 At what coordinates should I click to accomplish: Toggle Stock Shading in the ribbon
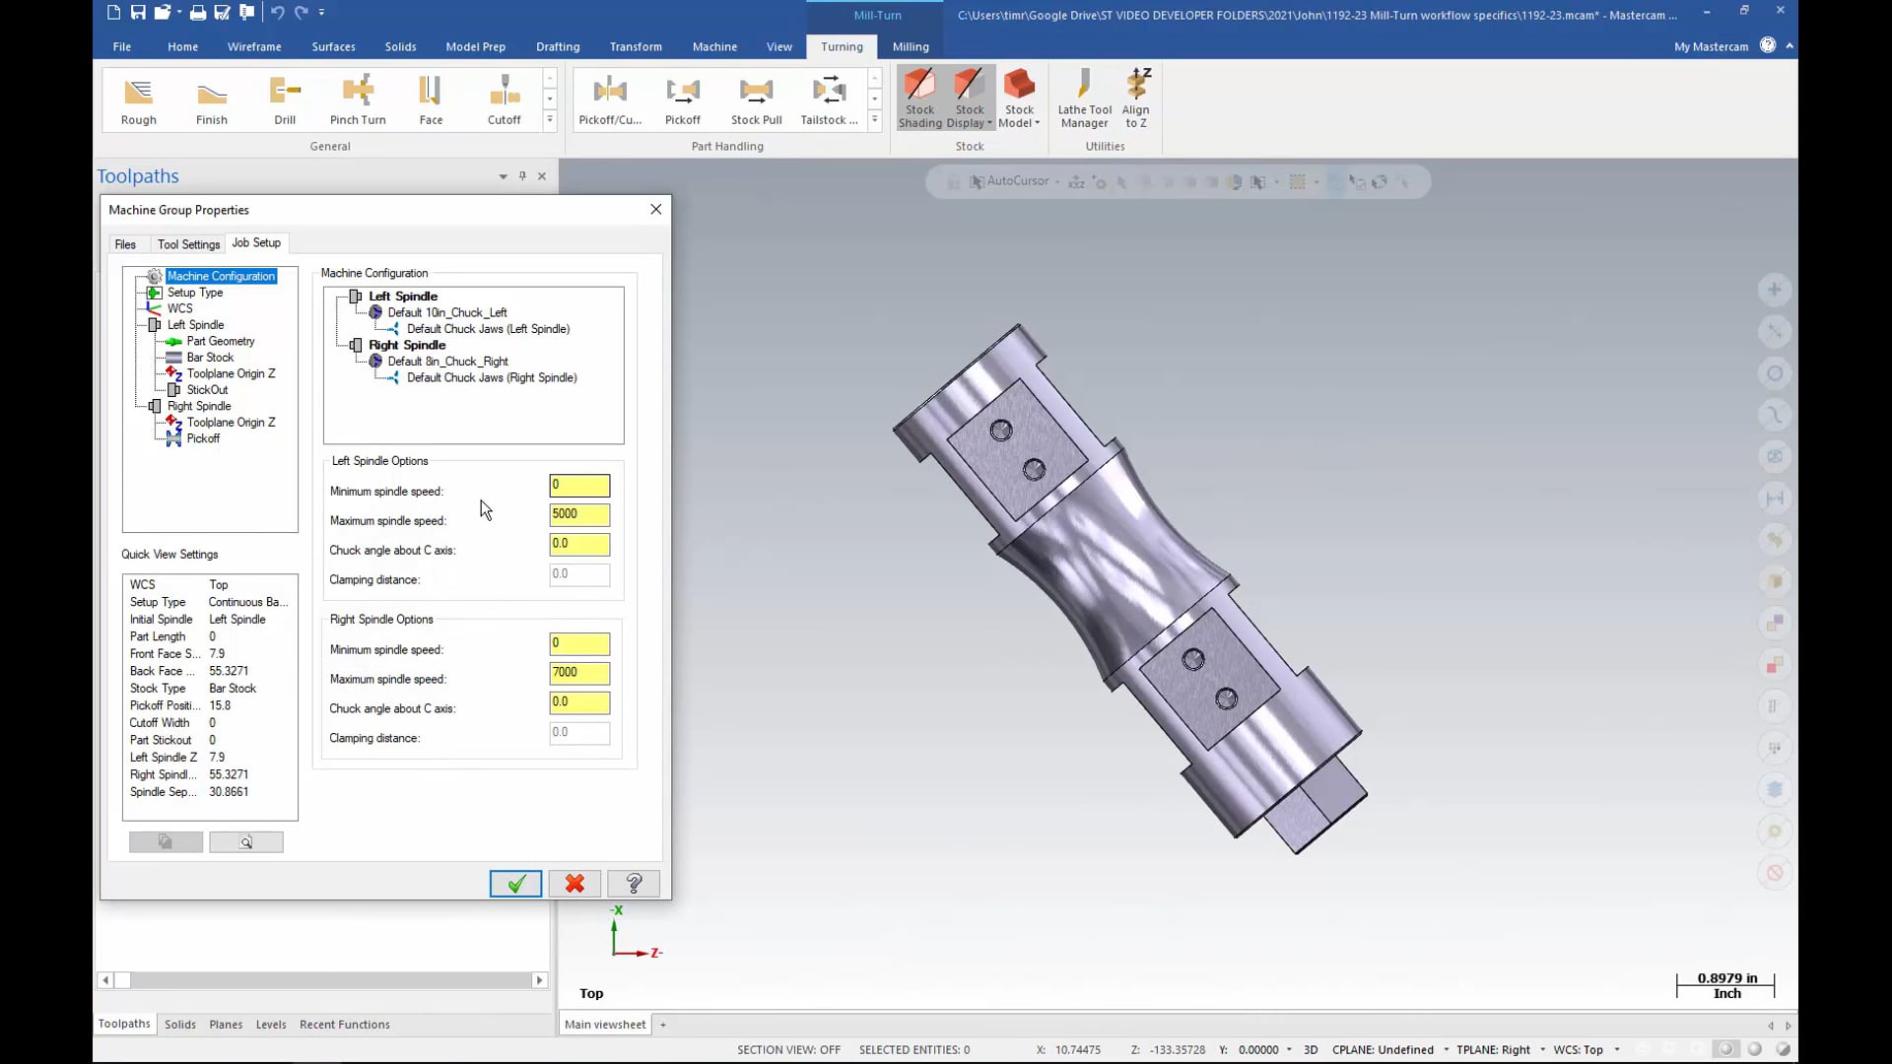919,98
